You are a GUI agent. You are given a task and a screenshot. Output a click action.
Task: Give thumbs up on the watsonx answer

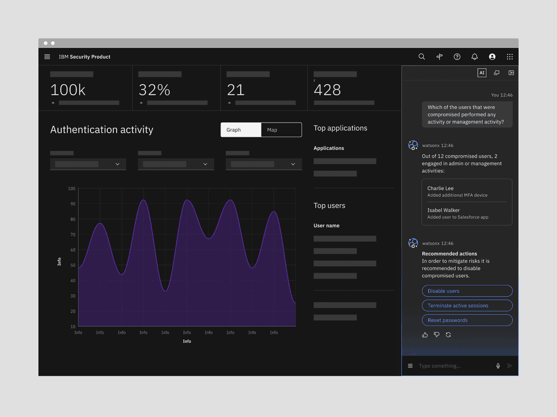coord(425,334)
